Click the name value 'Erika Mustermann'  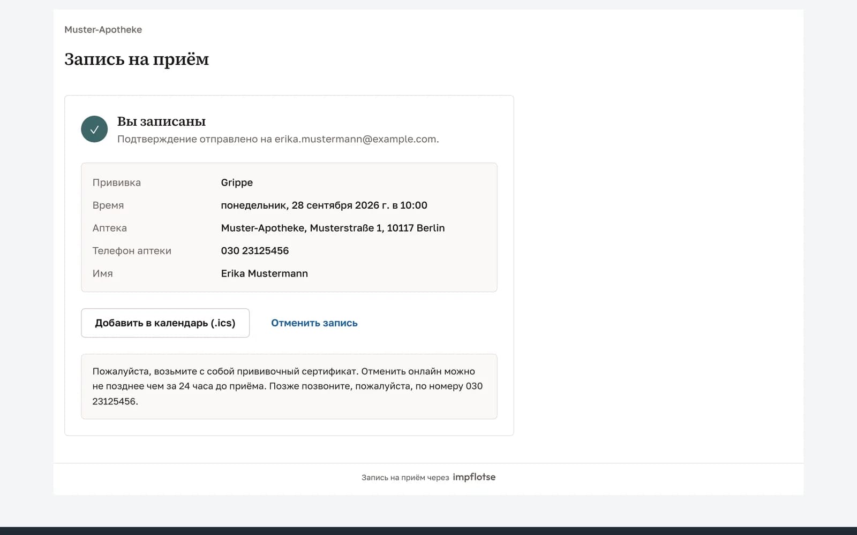(264, 273)
